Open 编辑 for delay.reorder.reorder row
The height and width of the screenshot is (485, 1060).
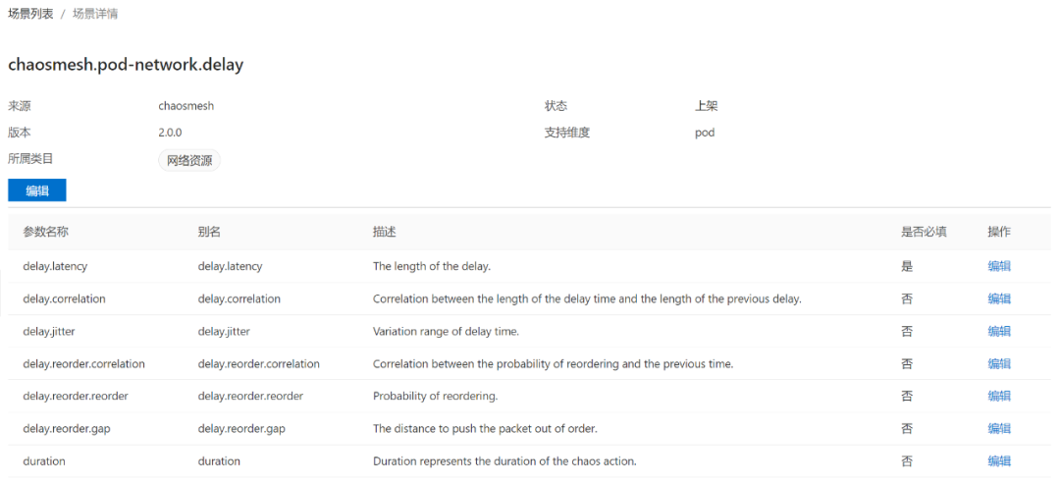coord(999,396)
